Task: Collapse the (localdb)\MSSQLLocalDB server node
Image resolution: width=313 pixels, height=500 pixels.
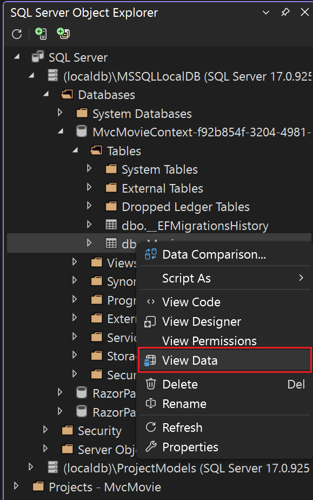Action: click(x=31, y=76)
